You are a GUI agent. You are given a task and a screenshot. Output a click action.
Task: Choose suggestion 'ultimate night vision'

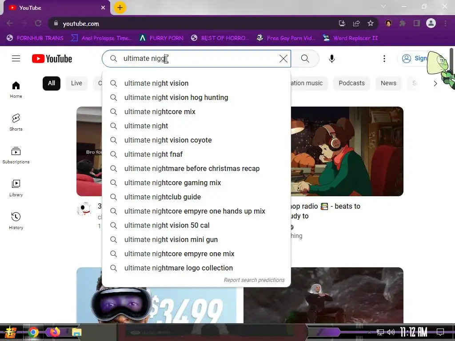[196, 83]
